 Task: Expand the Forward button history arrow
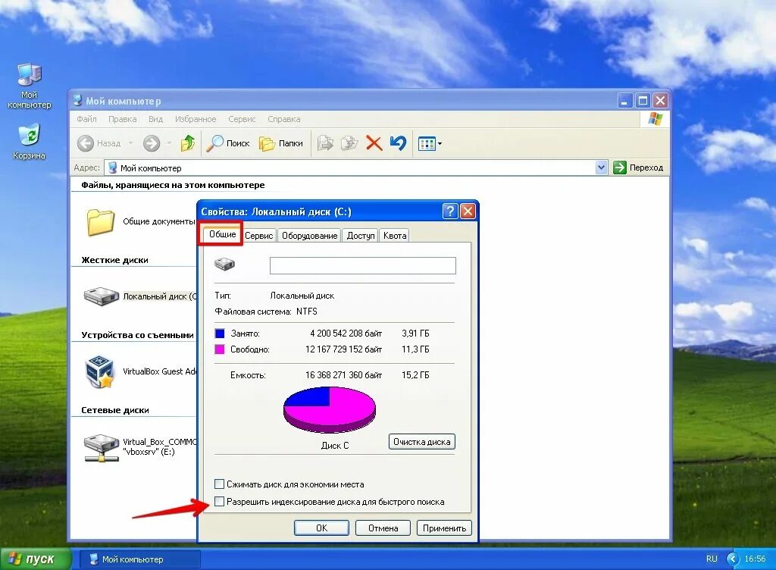169,143
